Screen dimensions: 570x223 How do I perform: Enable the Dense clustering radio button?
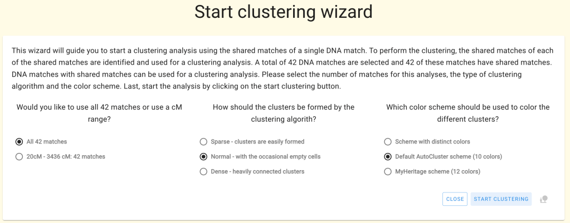coord(203,172)
